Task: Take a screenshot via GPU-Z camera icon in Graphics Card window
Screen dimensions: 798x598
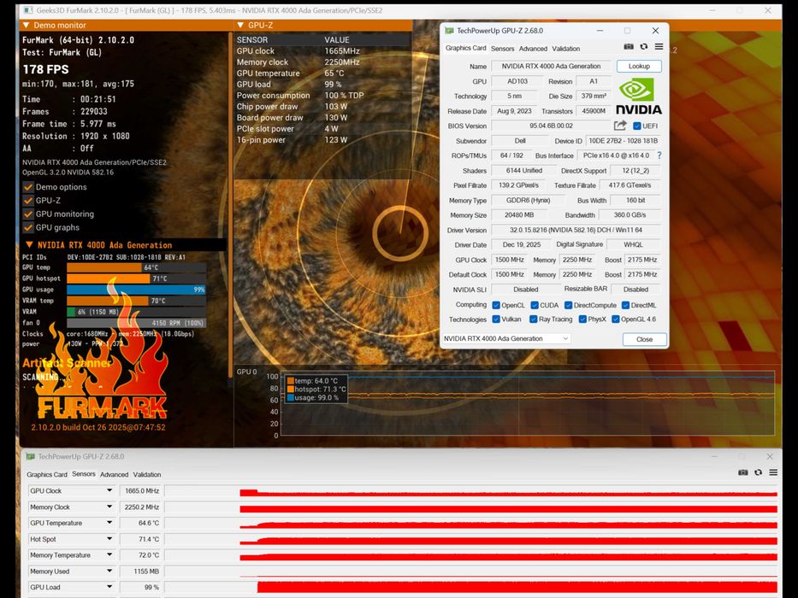Action: [x=629, y=46]
